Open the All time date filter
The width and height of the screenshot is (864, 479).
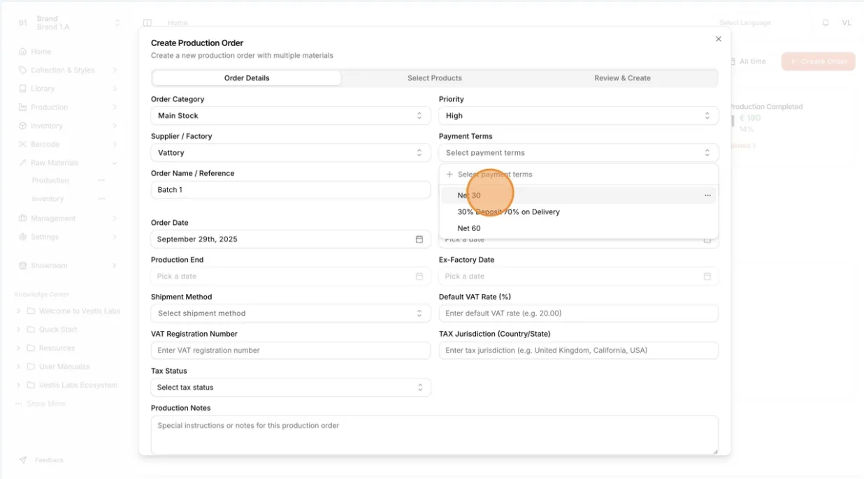click(x=747, y=61)
